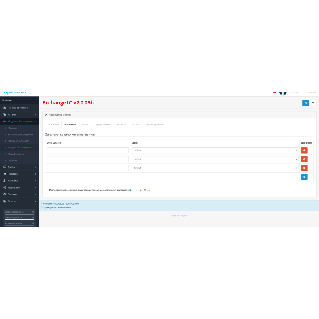
Task: Remove the second catalog row
Action: coord(304,159)
